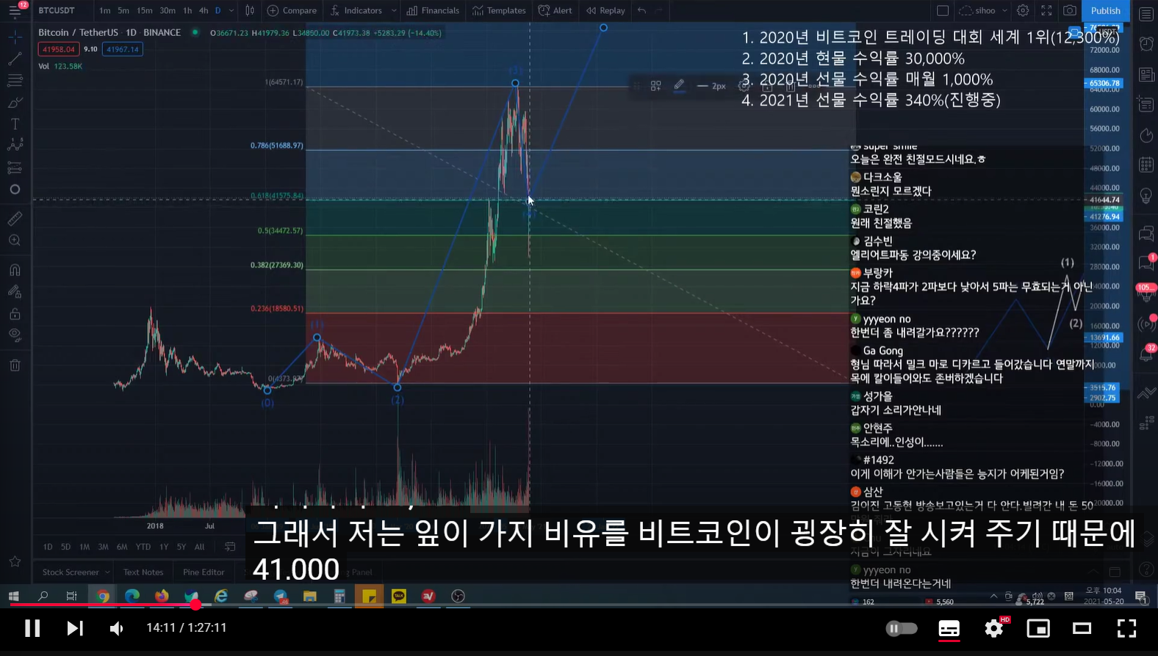Create an Alert

(x=555, y=10)
